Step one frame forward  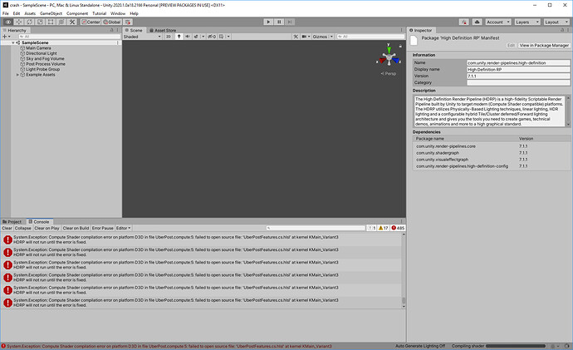290,22
